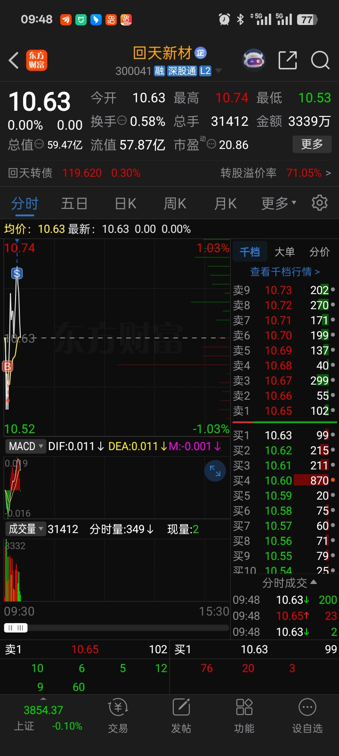Tap the 金额 3339万 value
The height and width of the screenshot is (756, 339).
click(309, 121)
